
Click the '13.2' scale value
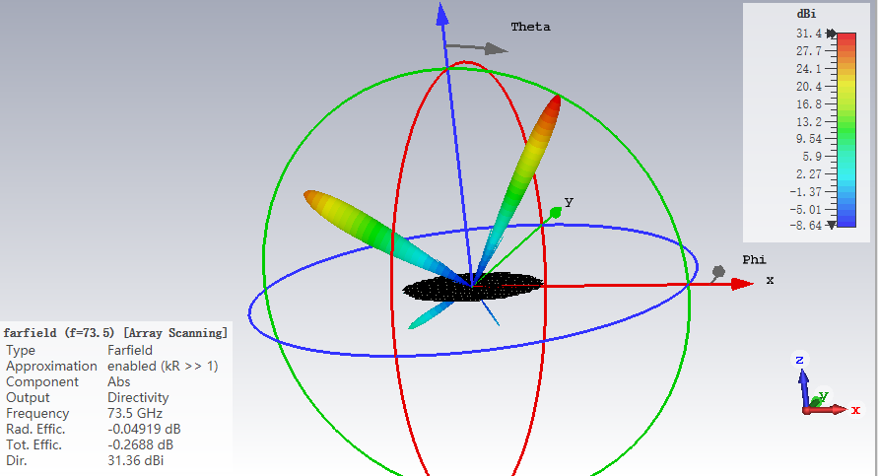coord(809,121)
